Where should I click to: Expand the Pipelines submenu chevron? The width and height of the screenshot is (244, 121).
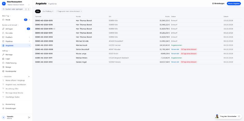pos(29,41)
